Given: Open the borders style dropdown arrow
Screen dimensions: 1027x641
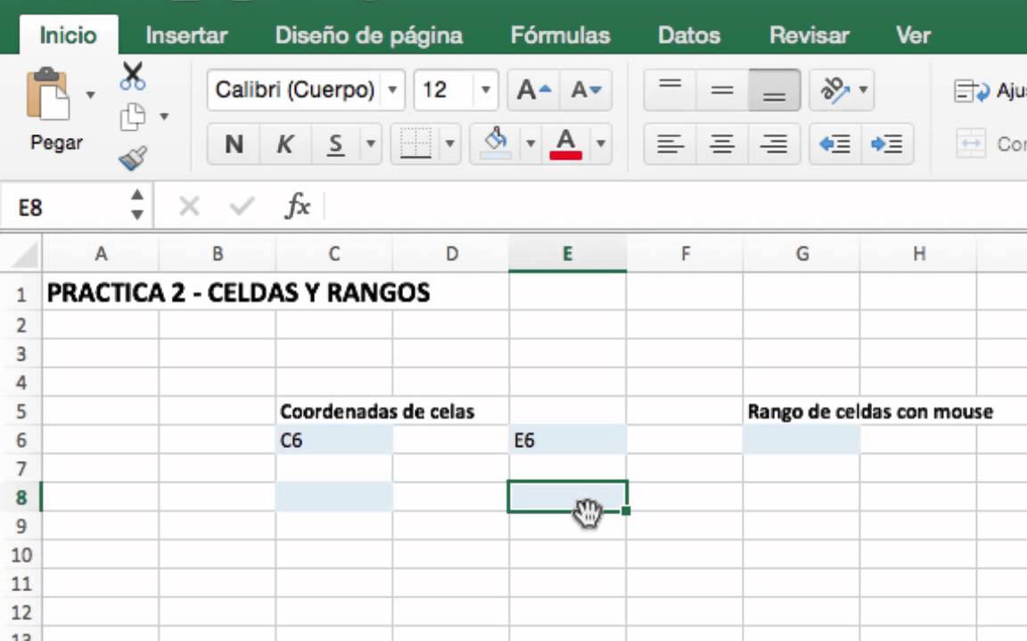Looking at the screenshot, I should (x=449, y=144).
